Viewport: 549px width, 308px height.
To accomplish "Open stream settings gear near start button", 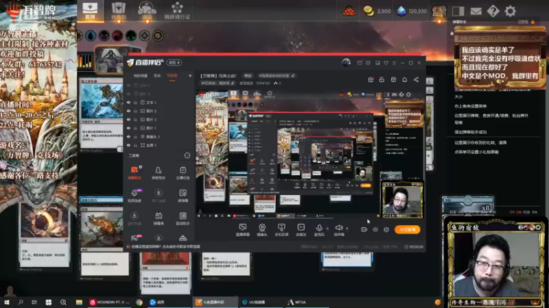I will coord(386,229).
